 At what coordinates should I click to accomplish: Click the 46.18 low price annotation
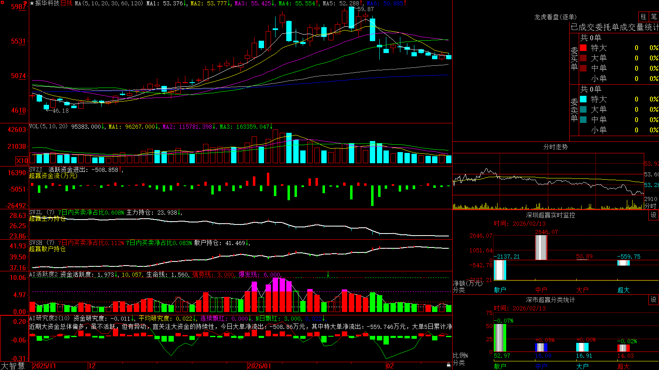[x=61, y=111]
